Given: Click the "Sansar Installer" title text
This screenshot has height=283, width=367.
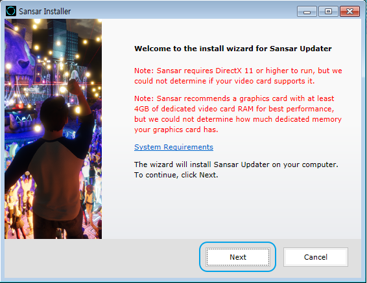Looking at the screenshot, I should coord(45,11).
